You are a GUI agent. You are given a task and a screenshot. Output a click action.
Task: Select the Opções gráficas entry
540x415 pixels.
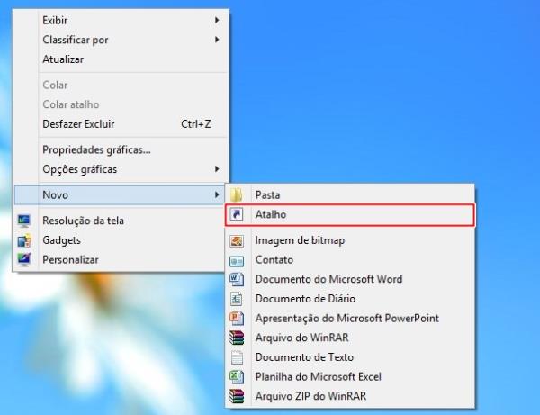click(121, 169)
